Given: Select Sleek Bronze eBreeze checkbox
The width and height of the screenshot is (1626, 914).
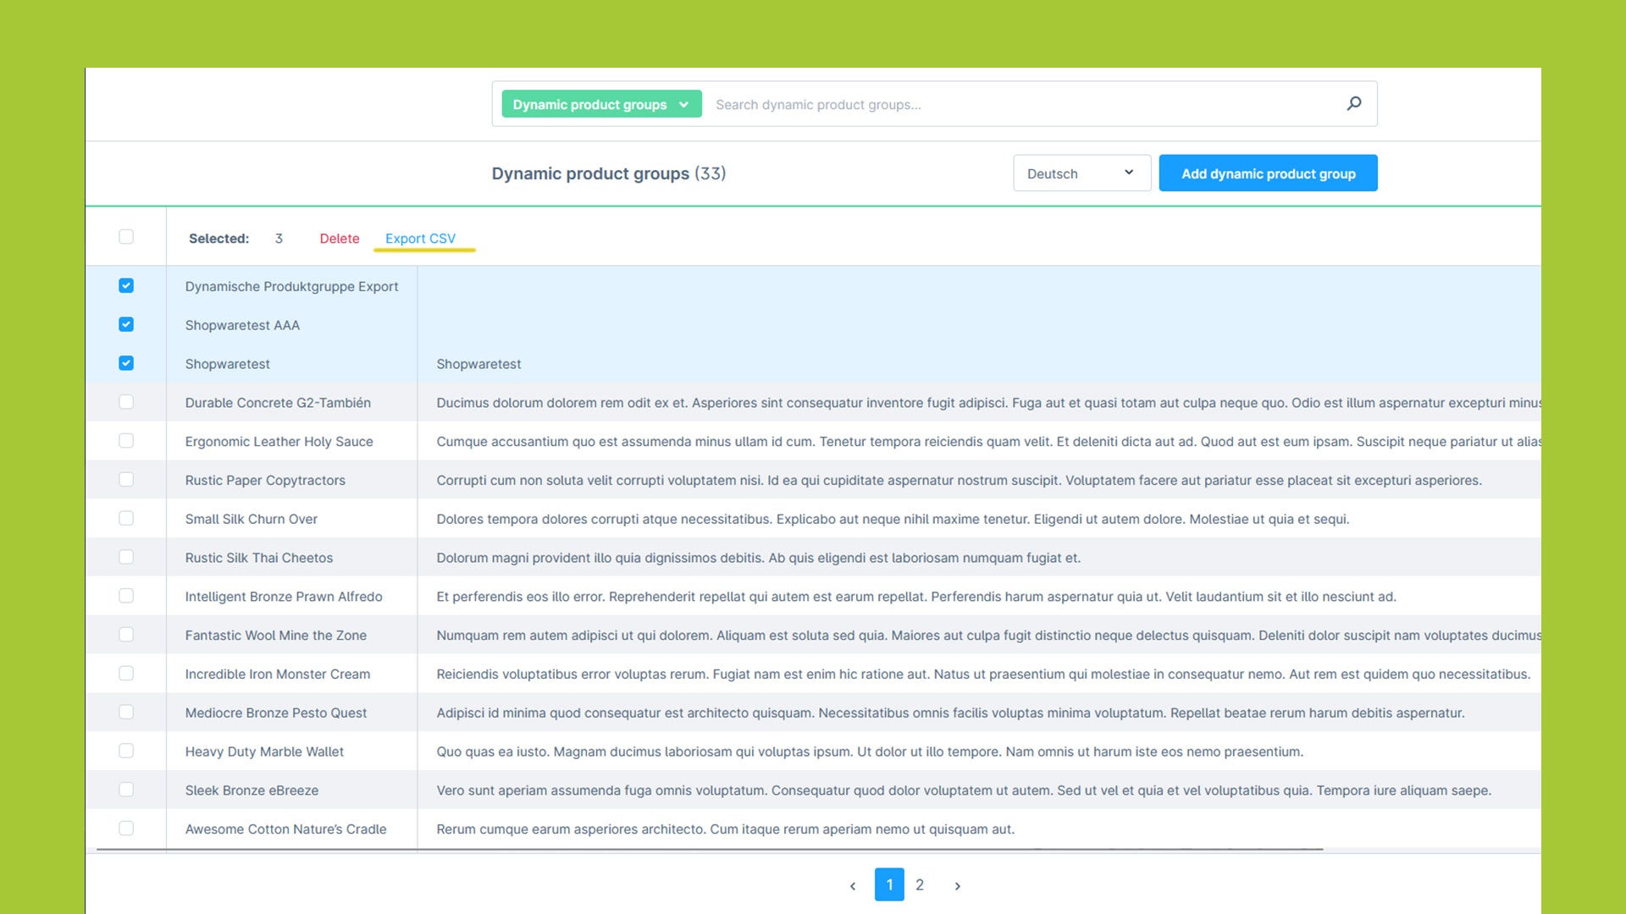Looking at the screenshot, I should pyautogui.click(x=126, y=790).
